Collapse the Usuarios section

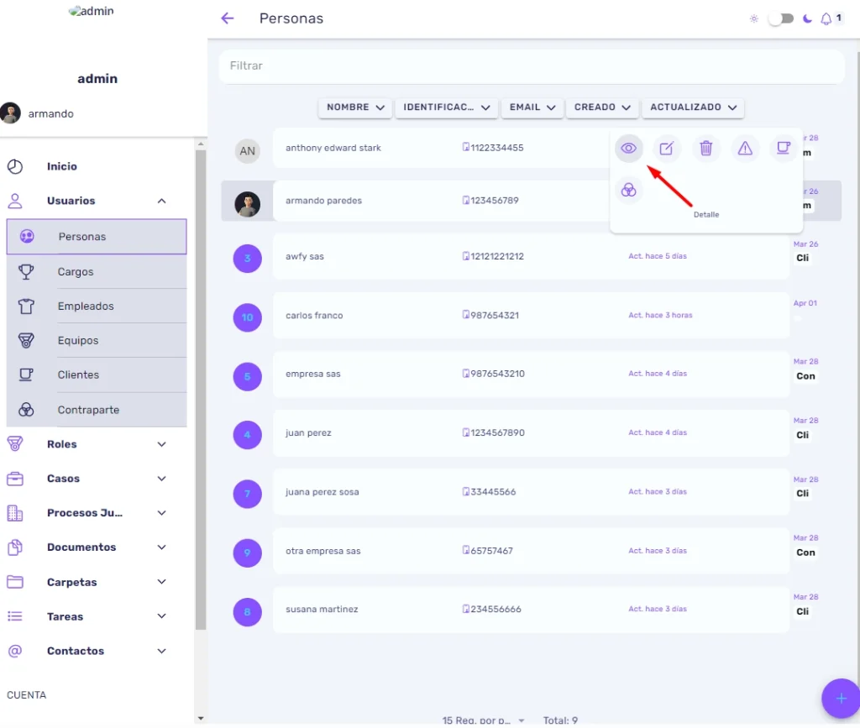coord(161,201)
